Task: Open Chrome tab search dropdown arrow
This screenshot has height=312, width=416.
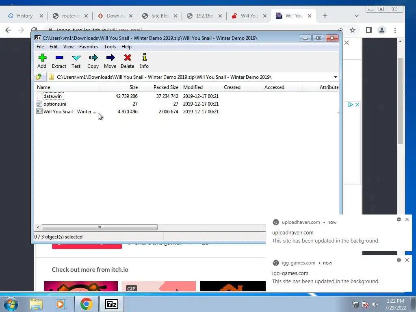Action: click(x=357, y=16)
